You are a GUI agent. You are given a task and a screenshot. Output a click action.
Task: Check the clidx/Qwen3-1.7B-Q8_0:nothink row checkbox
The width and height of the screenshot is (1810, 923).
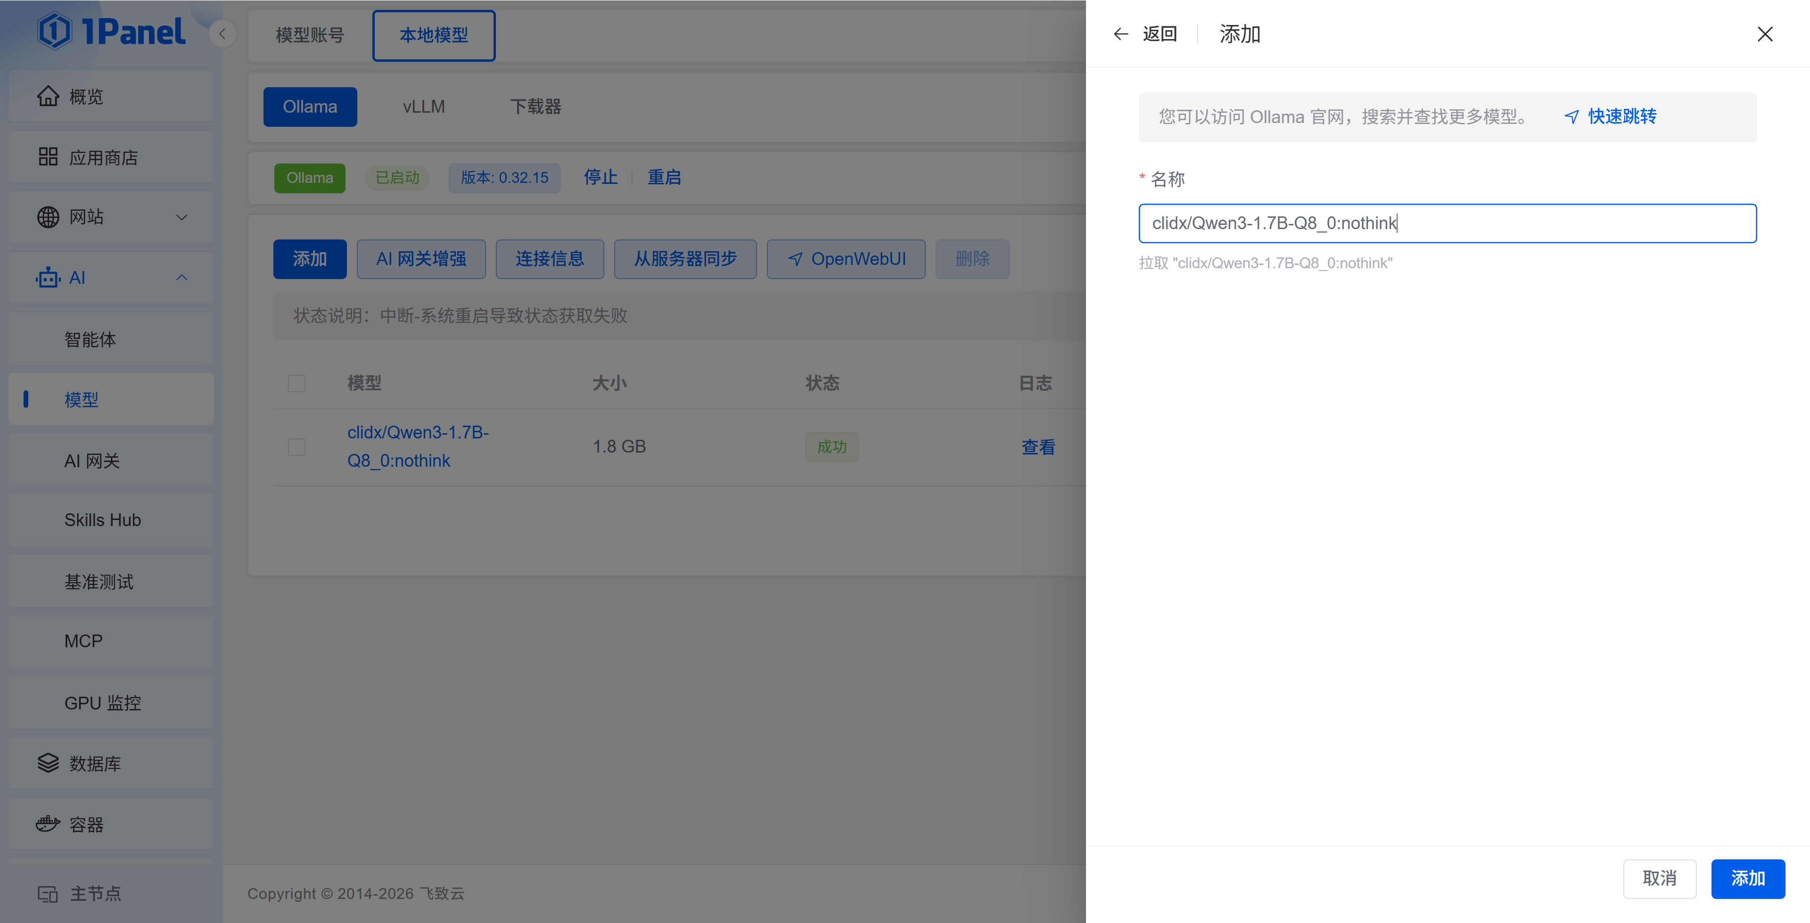tap(296, 447)
